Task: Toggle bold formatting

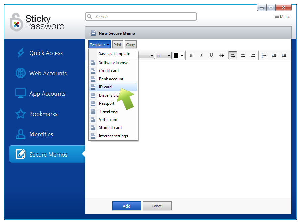Action: point(191,55)
